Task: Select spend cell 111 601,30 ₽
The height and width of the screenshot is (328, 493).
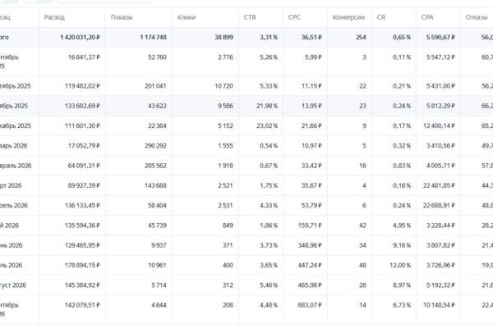Action: 82,125
